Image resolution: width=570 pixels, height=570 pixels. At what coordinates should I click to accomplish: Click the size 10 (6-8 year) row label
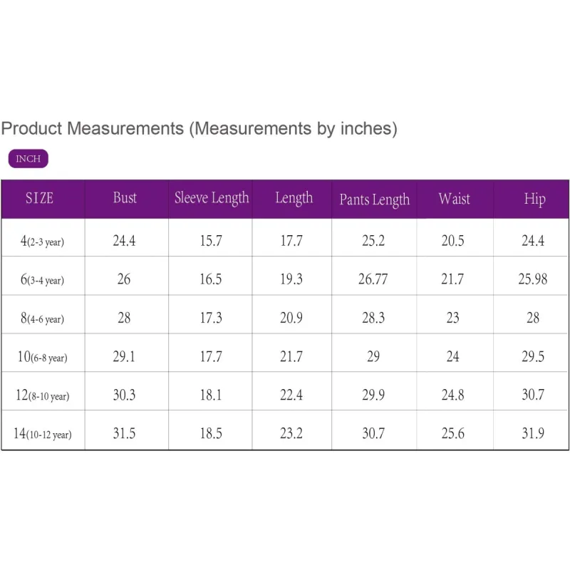point(42,357)
